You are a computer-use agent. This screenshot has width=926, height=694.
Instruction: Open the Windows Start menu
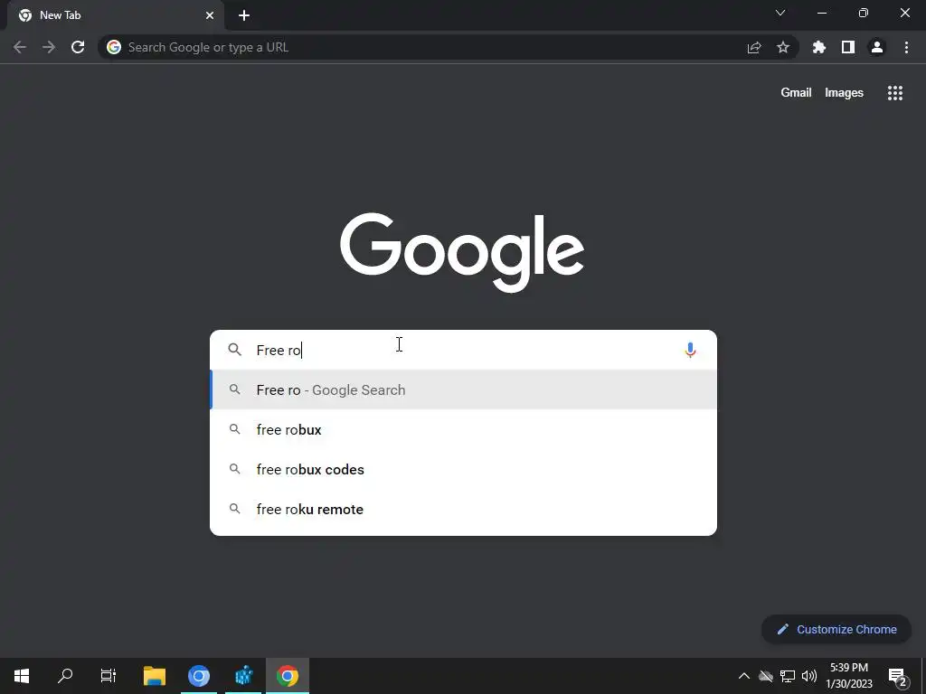(x=22, y=676)
